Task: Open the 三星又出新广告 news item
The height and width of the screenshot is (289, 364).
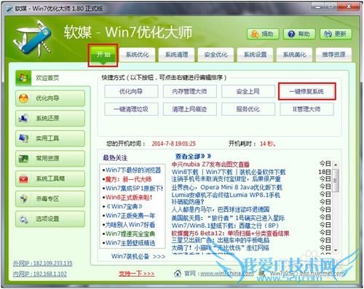Action: [221, 240]
